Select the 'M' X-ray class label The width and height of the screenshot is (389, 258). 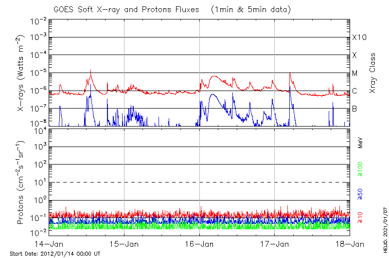coord(355,73)
